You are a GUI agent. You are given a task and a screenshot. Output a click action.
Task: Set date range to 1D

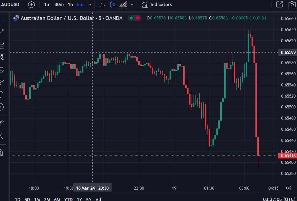[x=17, y=199]
